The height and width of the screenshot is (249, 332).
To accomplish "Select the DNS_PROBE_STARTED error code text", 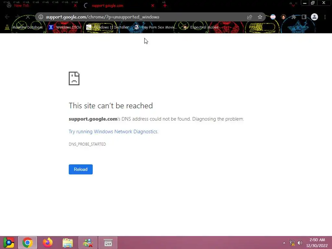I will pos(87,144).
